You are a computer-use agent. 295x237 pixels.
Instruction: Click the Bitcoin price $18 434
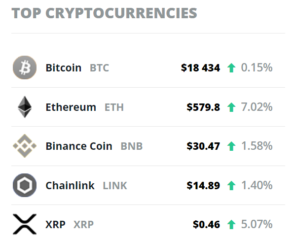point(200,68)
